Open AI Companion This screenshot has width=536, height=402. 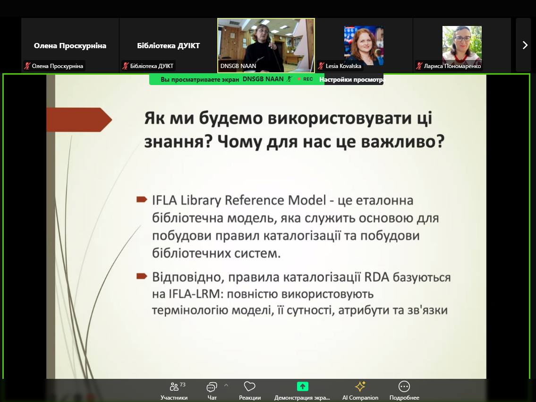360,391
